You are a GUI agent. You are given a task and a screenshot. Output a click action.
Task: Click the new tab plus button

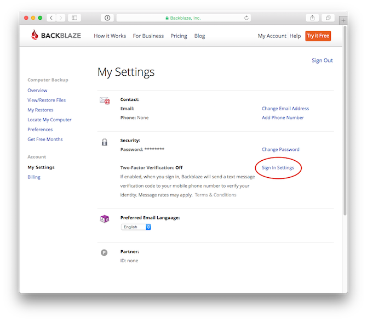[343, 20]
